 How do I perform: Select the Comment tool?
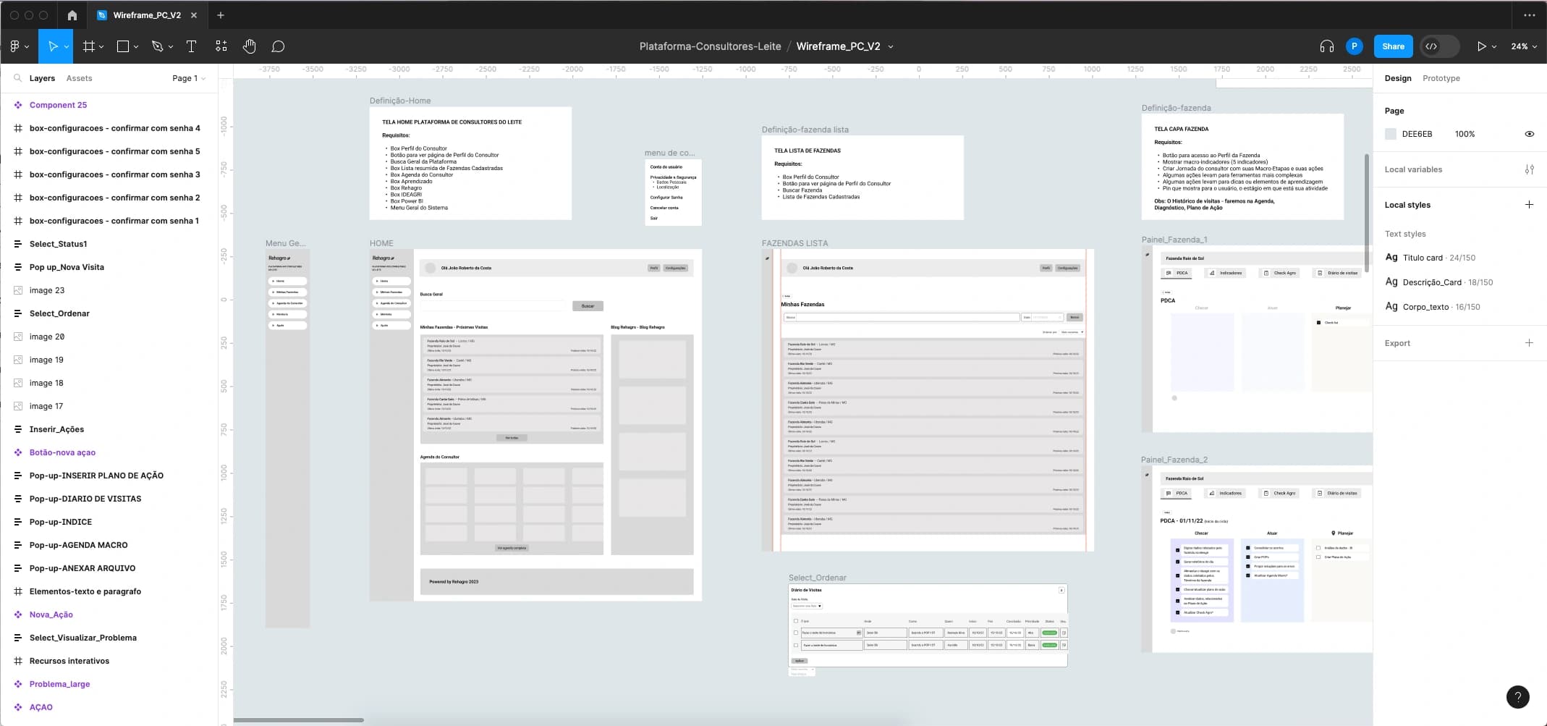278,46
